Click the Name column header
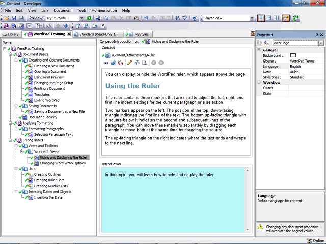 tap(49, 42)
